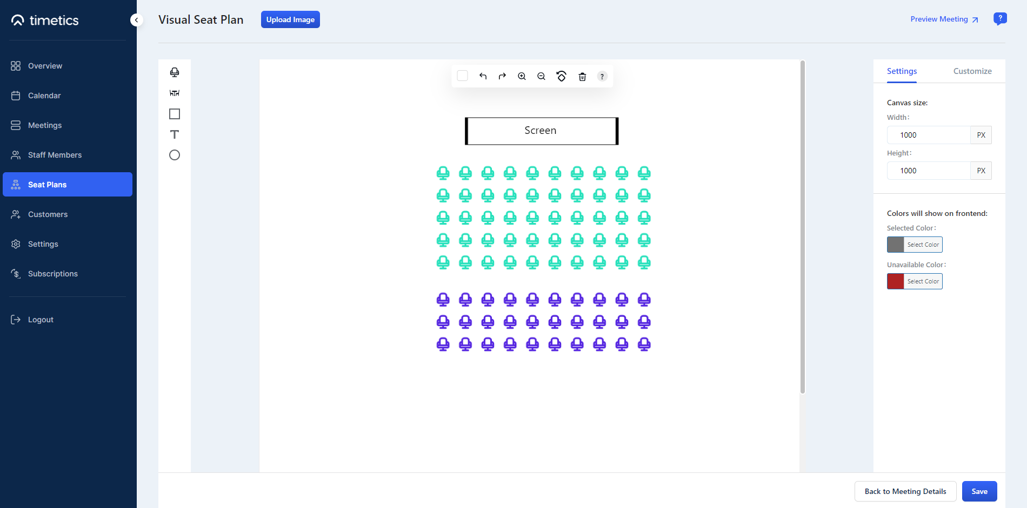
Task: Tick the selection checkbox in the toolbar
Action: tap(462, 76)
